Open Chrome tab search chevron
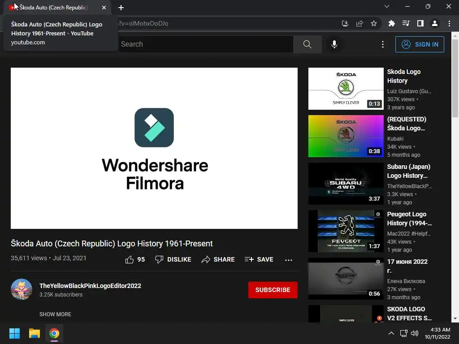The width and height of the screenshot is (459, 344). click(387, 6)
